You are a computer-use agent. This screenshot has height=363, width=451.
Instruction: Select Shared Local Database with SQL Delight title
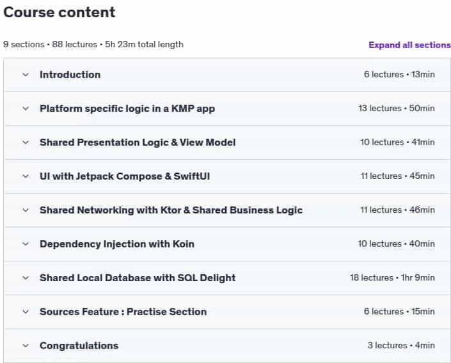tap(138, 278)
